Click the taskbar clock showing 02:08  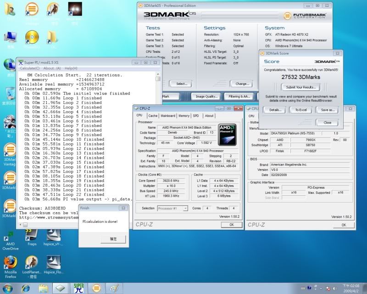(x=351, y=288)
